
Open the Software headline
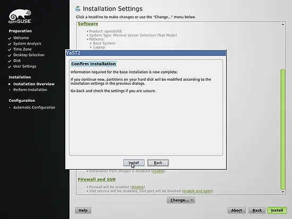[88, 24]
